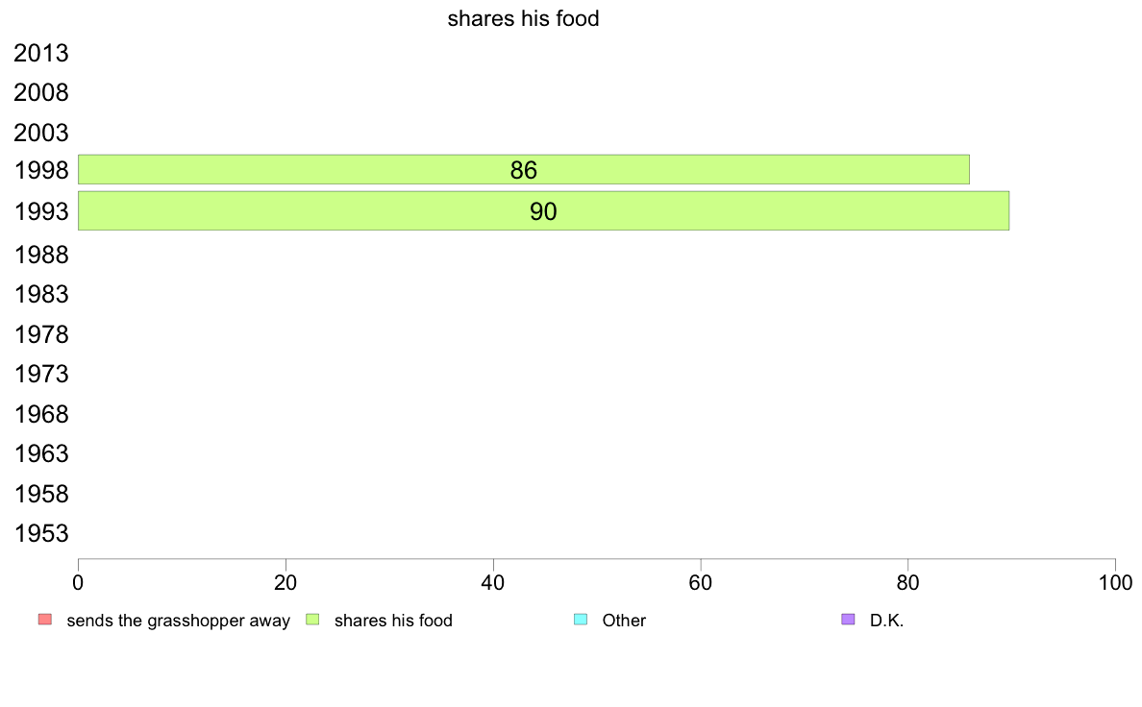The width and height of the screenshot is (1142, 707).
Task: Click the 'D.K.' legend text
Action: tap(887, 621)
